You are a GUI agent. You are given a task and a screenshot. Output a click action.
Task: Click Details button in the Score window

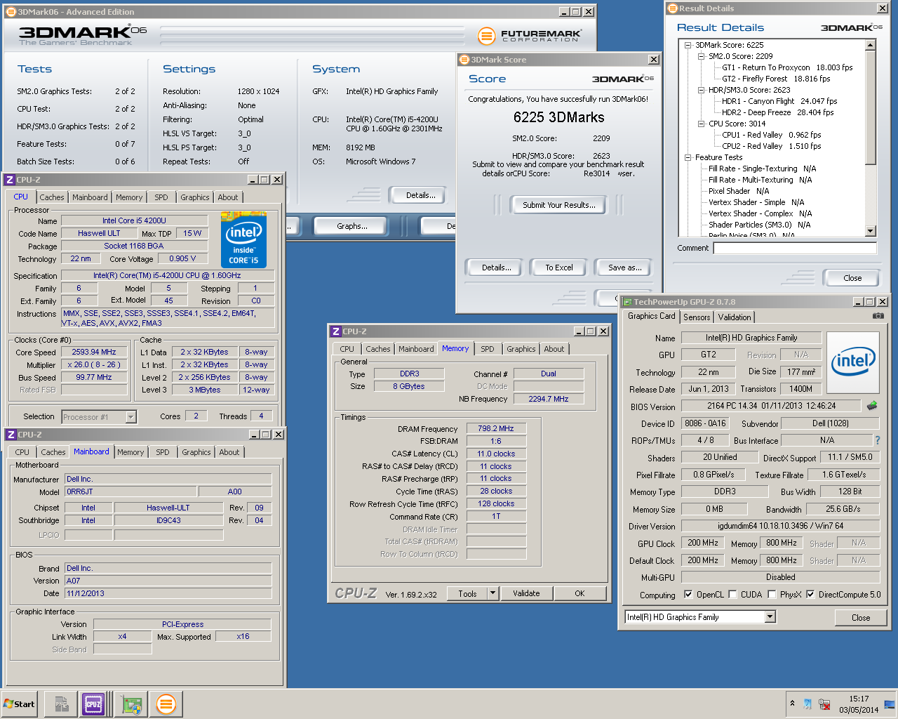[x=496, y=268]
